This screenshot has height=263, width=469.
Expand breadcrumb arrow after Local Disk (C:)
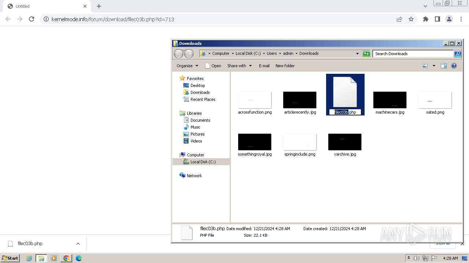[x=263, y=53]
